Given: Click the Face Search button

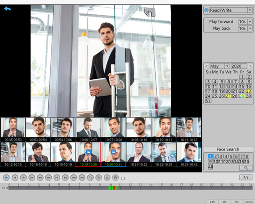Looking at the screenshot, I should tap(228, 149).
